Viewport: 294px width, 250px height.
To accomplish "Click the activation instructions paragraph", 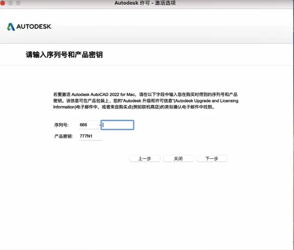I will point(145,100).
